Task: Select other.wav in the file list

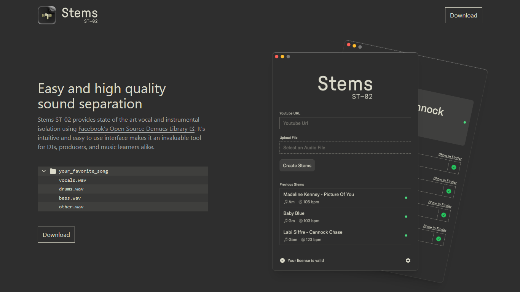Action: pyautogui.click(x=123, y=207)
